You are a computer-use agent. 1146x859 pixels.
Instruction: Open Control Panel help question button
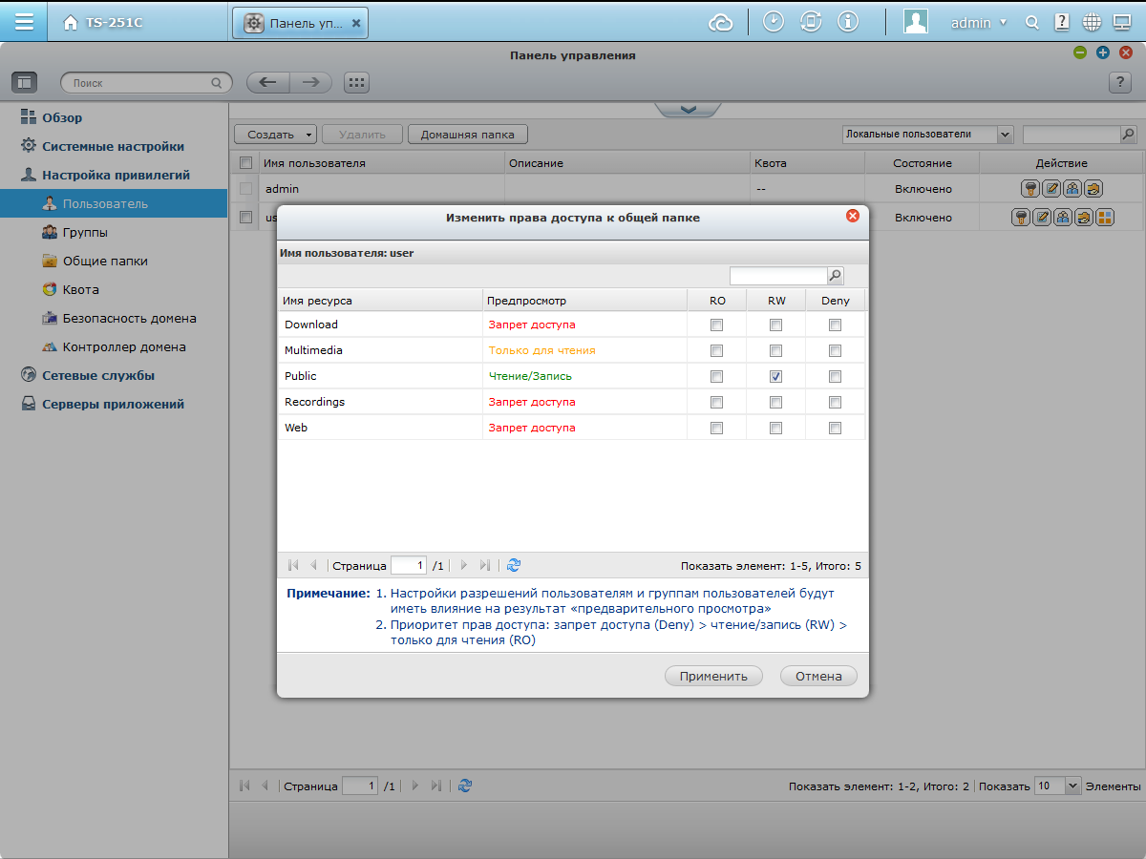(x=1120, y=83)
